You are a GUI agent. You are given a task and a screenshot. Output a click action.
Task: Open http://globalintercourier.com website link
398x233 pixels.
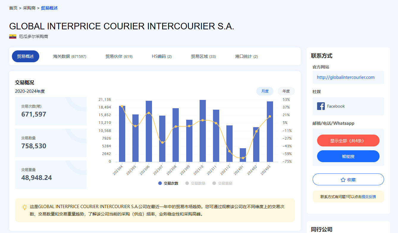click(346, 77)
